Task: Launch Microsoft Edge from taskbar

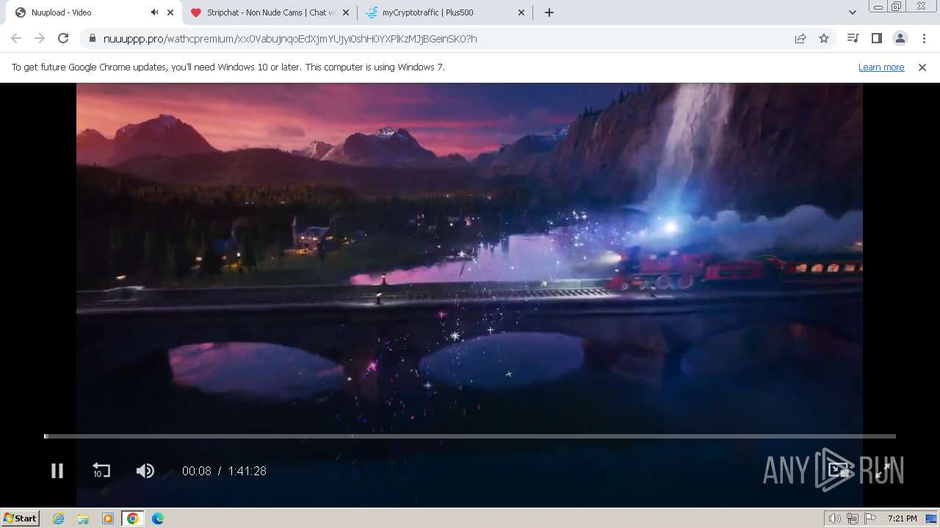Action: (157, 518)
